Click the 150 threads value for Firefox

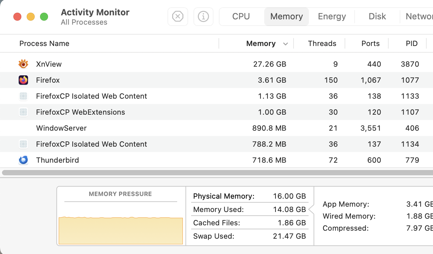point(331,80)
